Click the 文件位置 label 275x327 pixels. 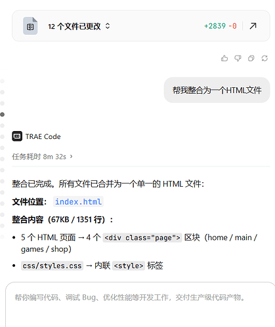[29, 202]
